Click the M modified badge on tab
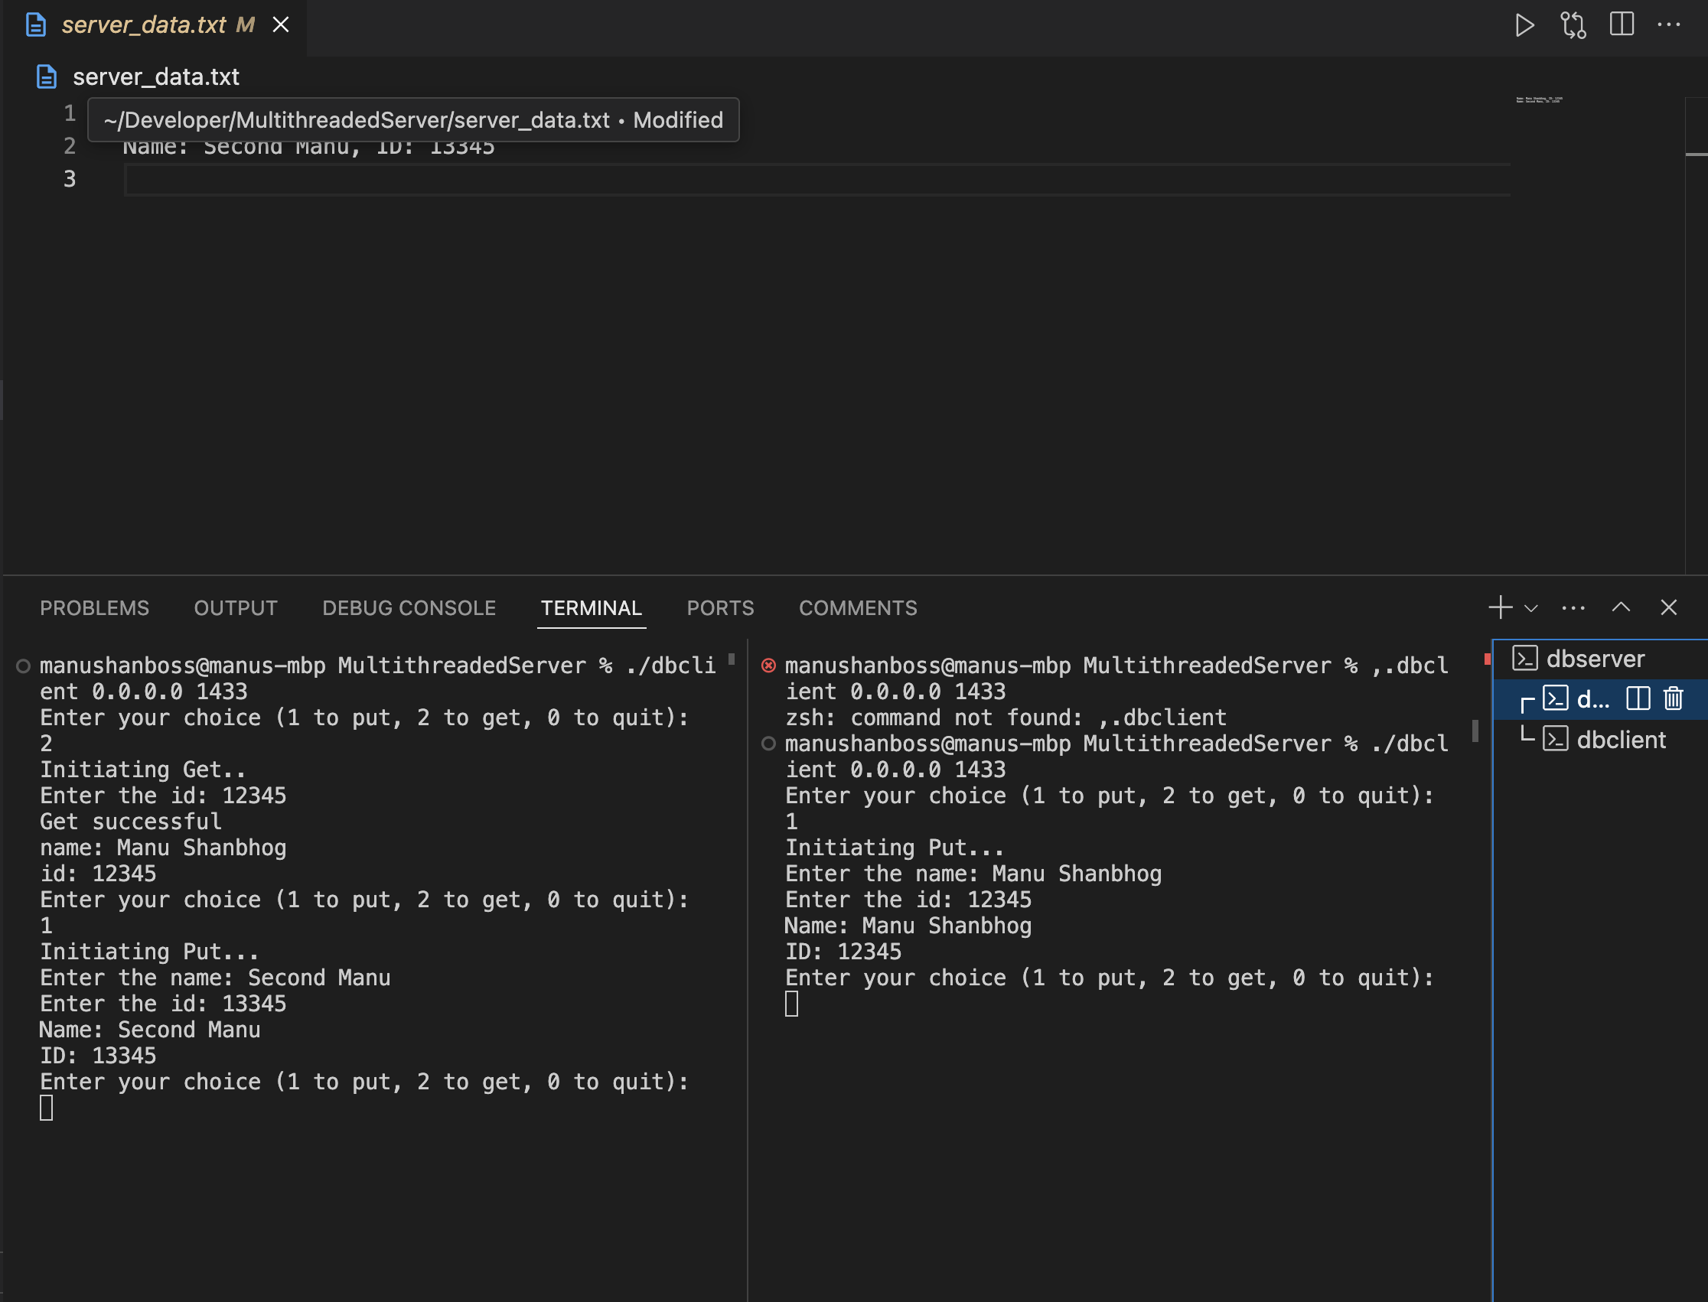The width and height of the screenshot is (1708, 1302). [245, 24]
